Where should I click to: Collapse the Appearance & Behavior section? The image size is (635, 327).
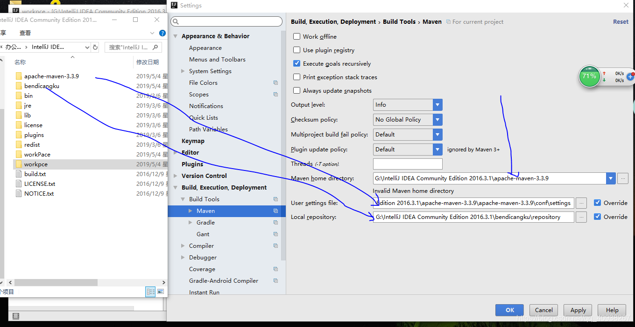click(x=176, y=36)
